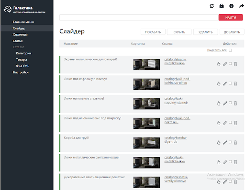Click thumbnail of Короба для труб slide
This screenshot has width=245, height=190.
click(146, 143)
